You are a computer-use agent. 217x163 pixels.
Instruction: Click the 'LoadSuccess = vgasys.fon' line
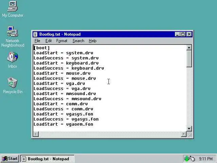[x=66, y=119]
